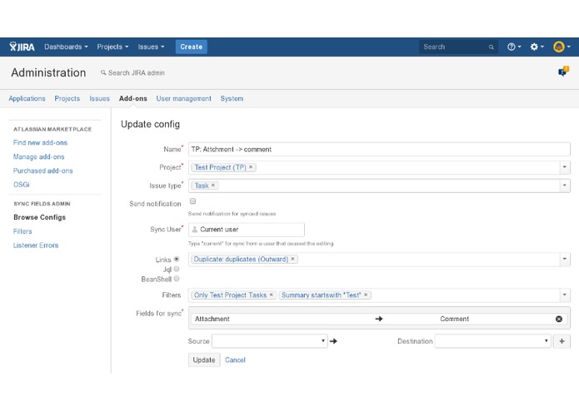Open the settings gear menu

pos(537,47)
